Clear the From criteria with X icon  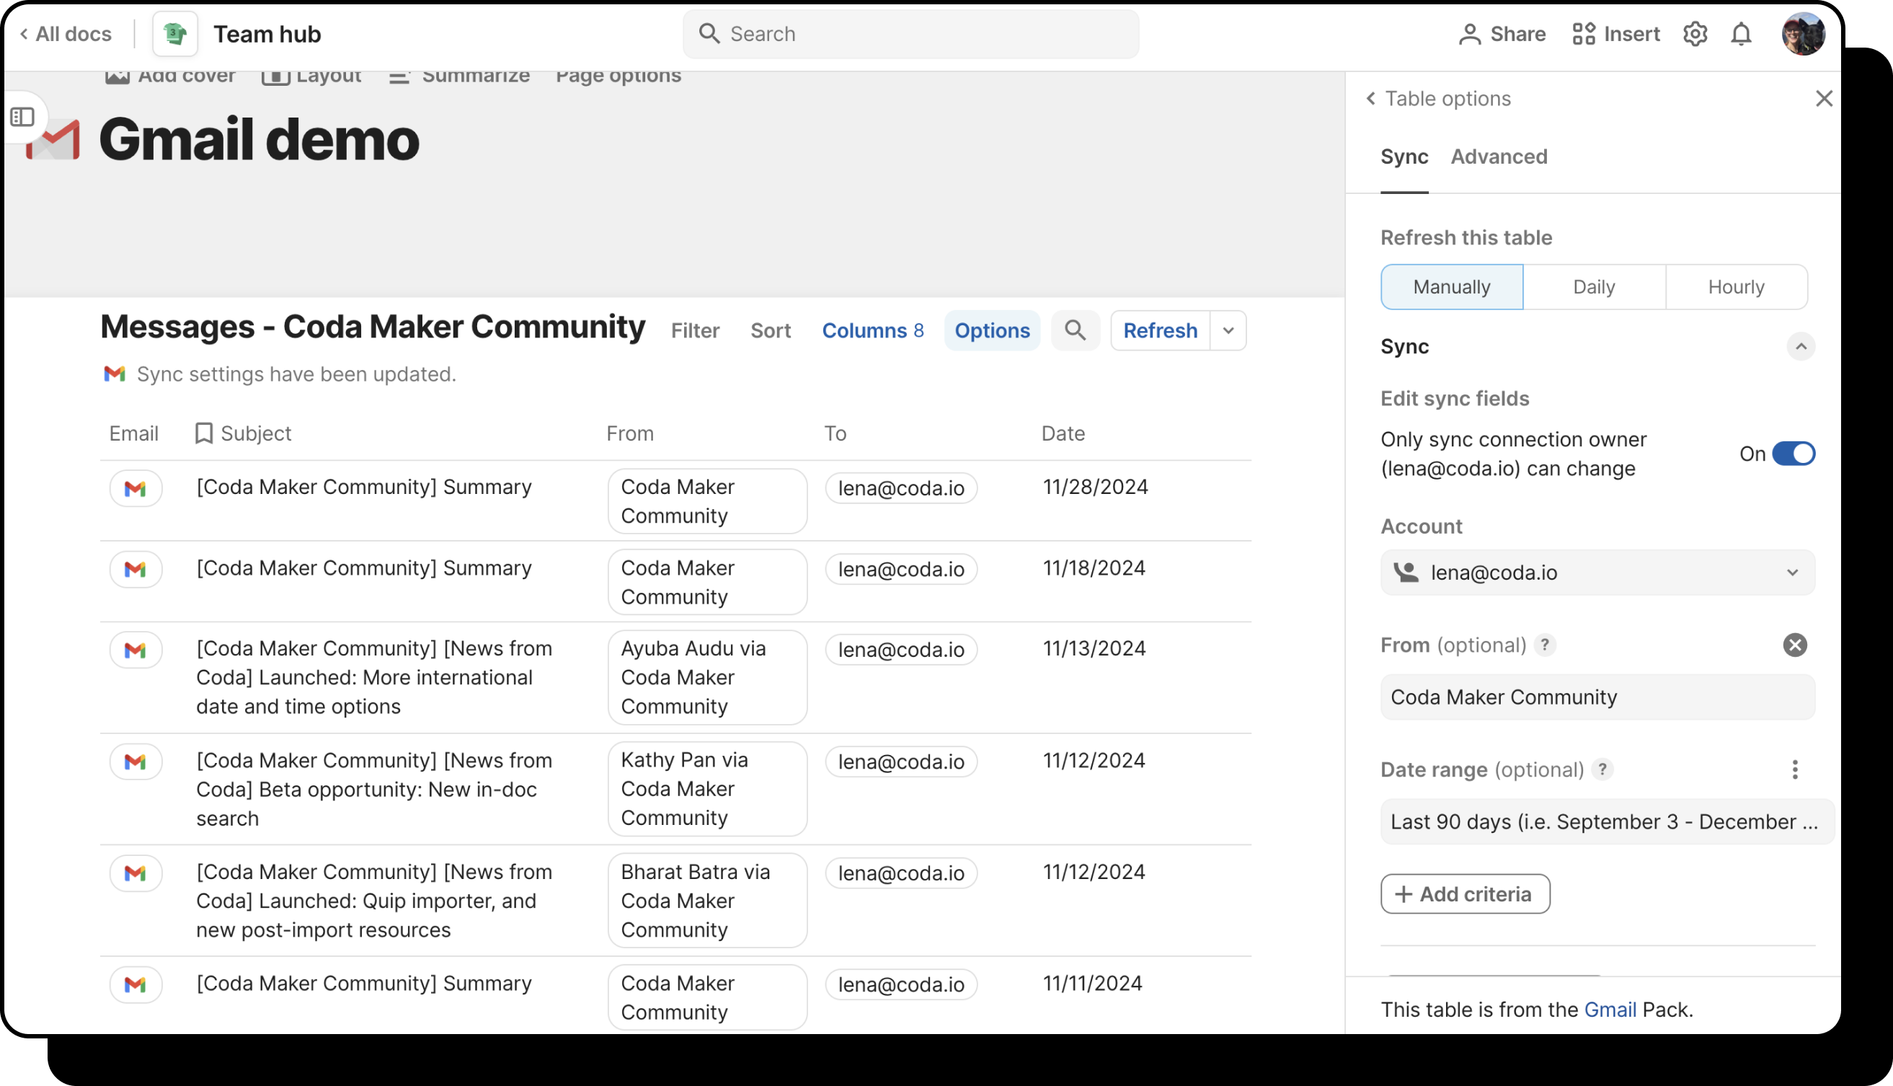pos(1794,645)
